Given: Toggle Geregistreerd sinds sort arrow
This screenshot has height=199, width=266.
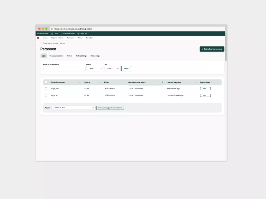Looking at the screenshot, I should (162, 82).
